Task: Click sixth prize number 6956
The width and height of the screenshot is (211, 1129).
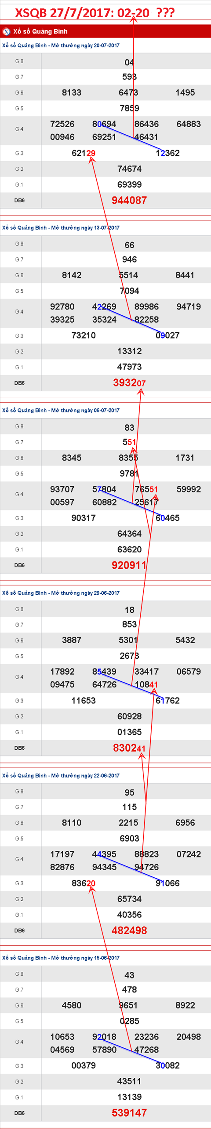Action: click(185, 823)
